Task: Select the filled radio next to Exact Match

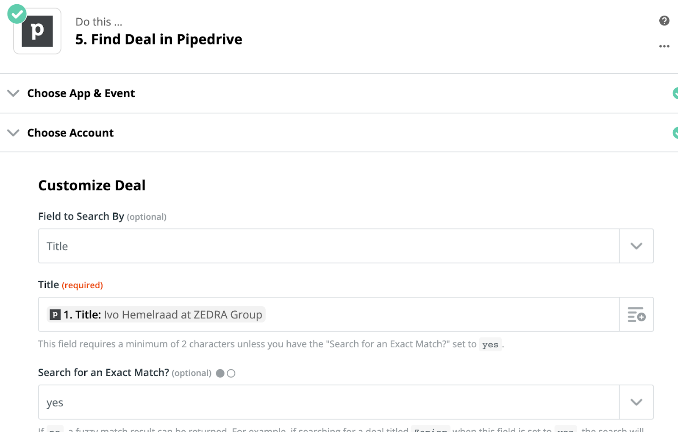Action: [220, 373]
